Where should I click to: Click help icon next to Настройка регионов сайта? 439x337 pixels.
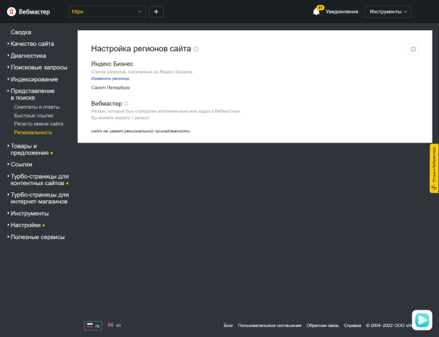pos(196,49)
